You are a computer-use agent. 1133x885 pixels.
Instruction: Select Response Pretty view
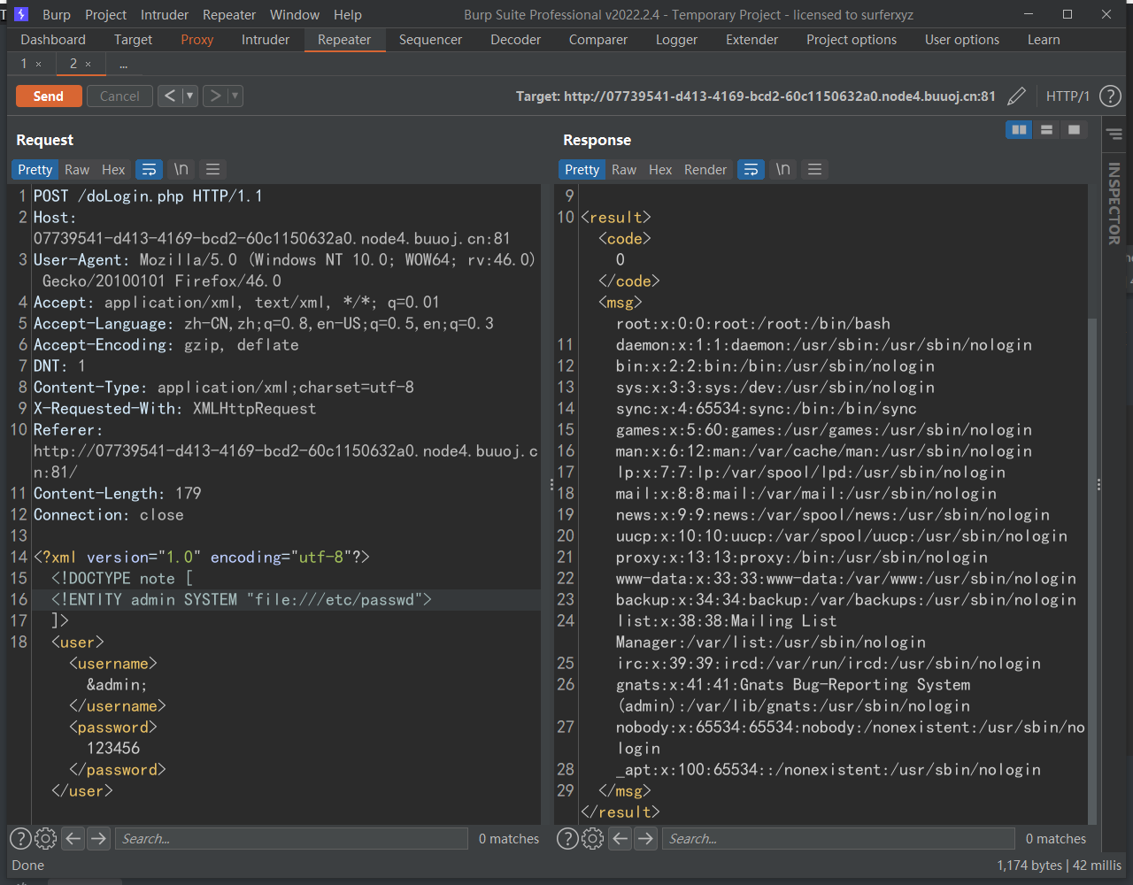coord(582,170)
